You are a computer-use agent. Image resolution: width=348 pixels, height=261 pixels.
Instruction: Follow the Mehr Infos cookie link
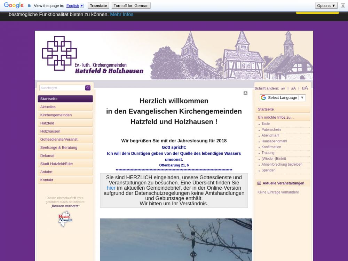pos(121,14)
